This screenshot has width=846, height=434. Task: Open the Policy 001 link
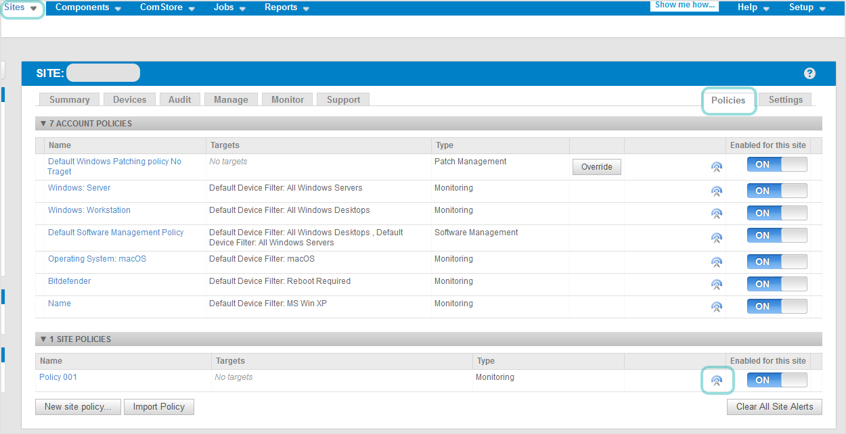coord(58,377)
